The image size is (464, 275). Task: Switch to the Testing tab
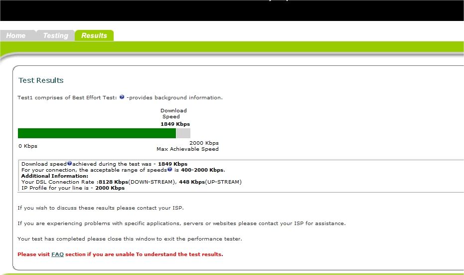[56, 35]
